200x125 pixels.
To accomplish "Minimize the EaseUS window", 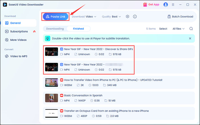I will click(180, 5).
